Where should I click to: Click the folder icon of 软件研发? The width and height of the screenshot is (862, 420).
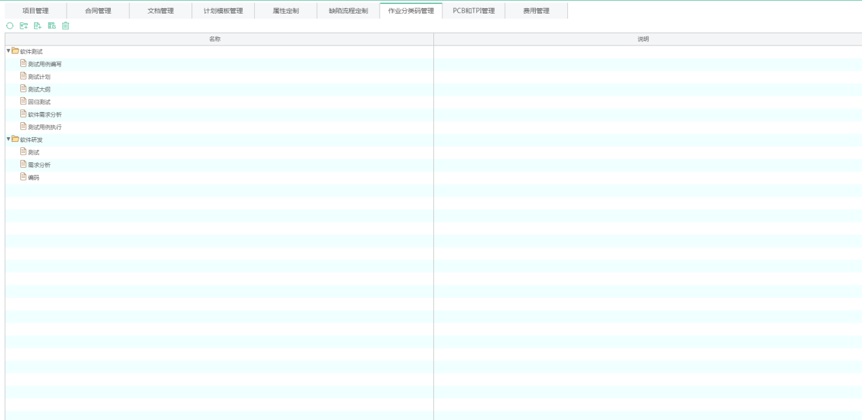pyautogui.click(x=16, y=139)
